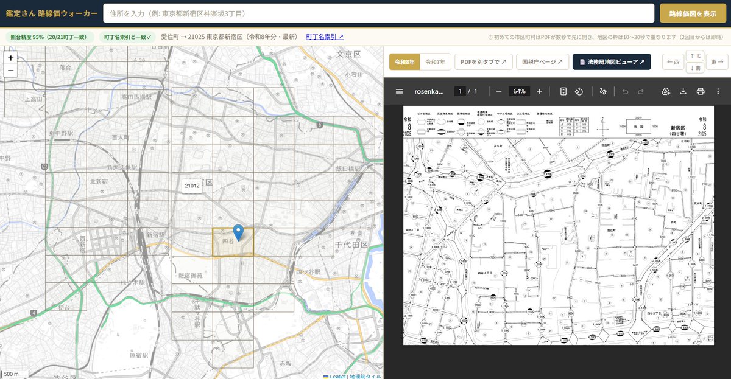Click 路線価図を表示 button

[693, 13]
